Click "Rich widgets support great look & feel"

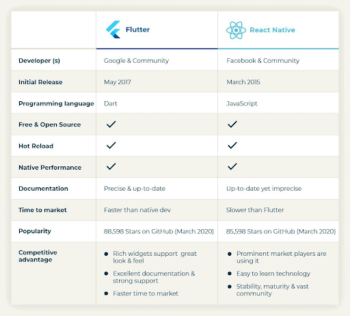tap(154, 257)
